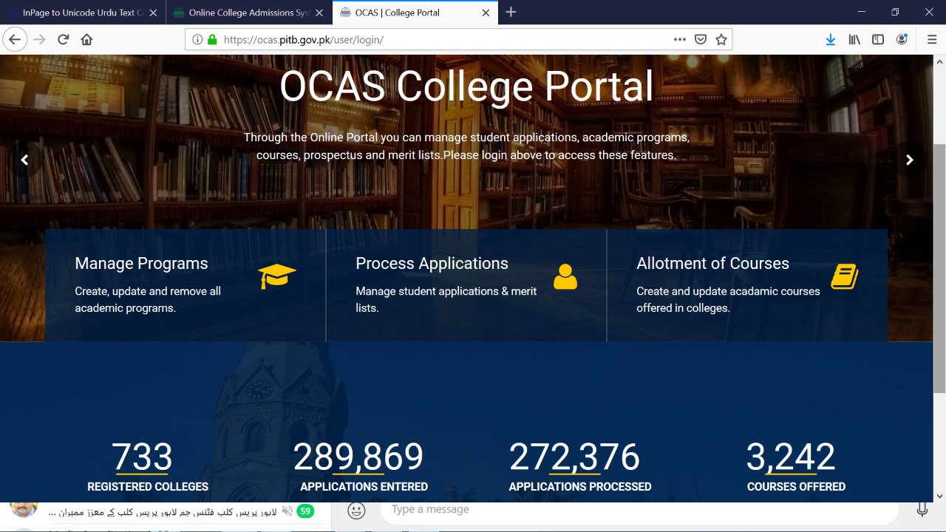Screen dimensions: 946x532
Task: Open the Firefox account icon
Action: (x=902, y=40)
